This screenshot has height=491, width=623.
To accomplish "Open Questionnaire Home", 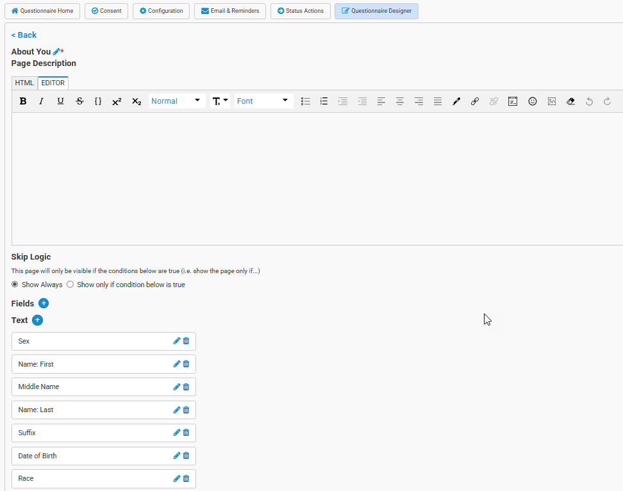I will 42,11.
